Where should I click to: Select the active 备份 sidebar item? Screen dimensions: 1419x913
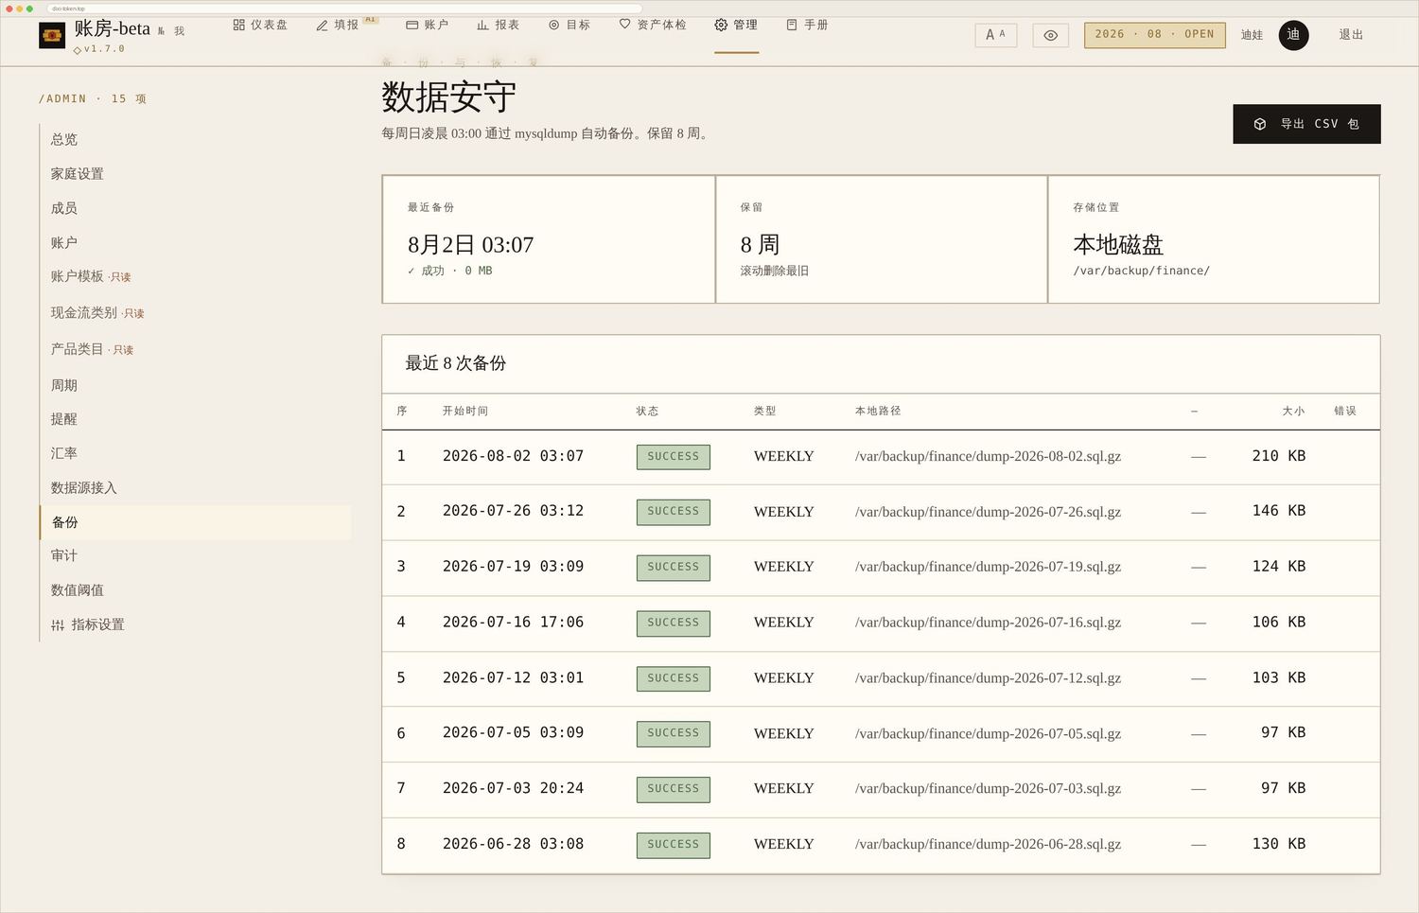(x=196, y=522)
